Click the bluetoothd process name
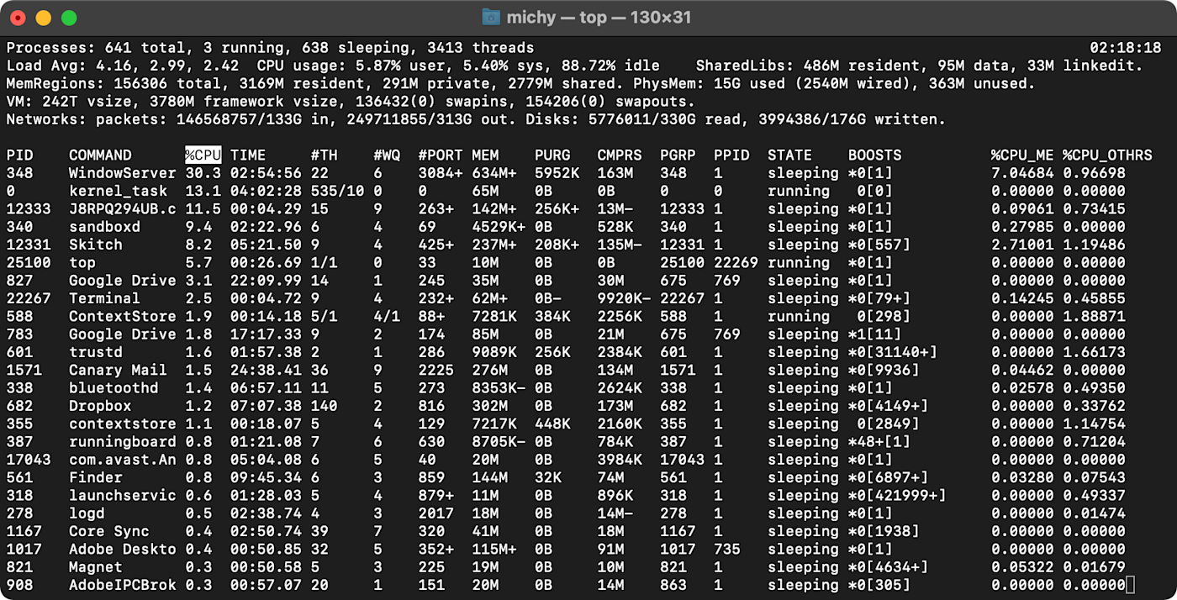 [113, 387]
